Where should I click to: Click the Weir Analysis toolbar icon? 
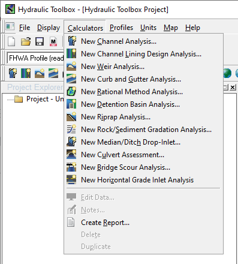pyautogui.click(x=40, y=73)
